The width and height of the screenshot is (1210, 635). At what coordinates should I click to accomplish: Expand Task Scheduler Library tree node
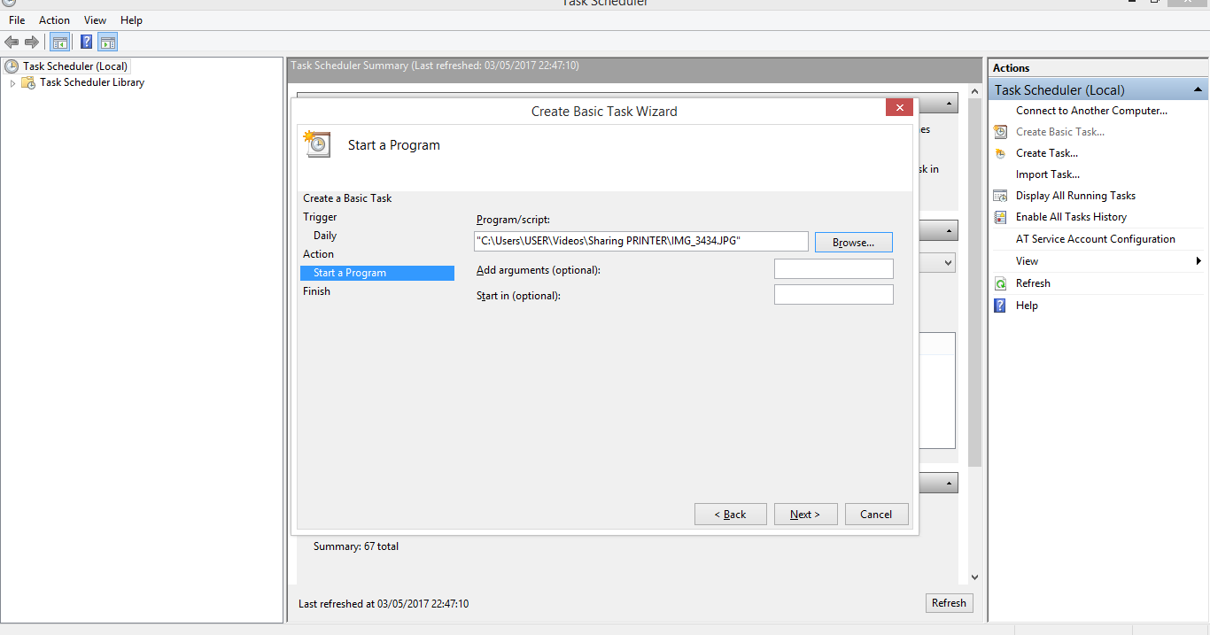pos(12,83)
